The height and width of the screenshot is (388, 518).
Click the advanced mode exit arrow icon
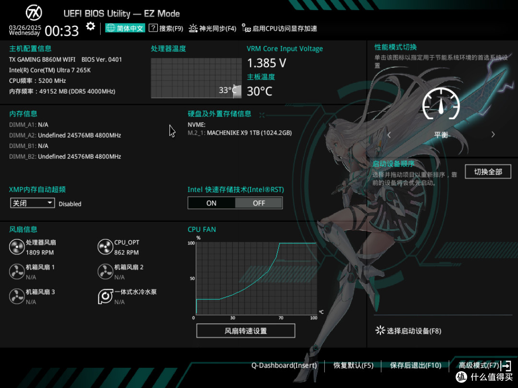point(506,365)
